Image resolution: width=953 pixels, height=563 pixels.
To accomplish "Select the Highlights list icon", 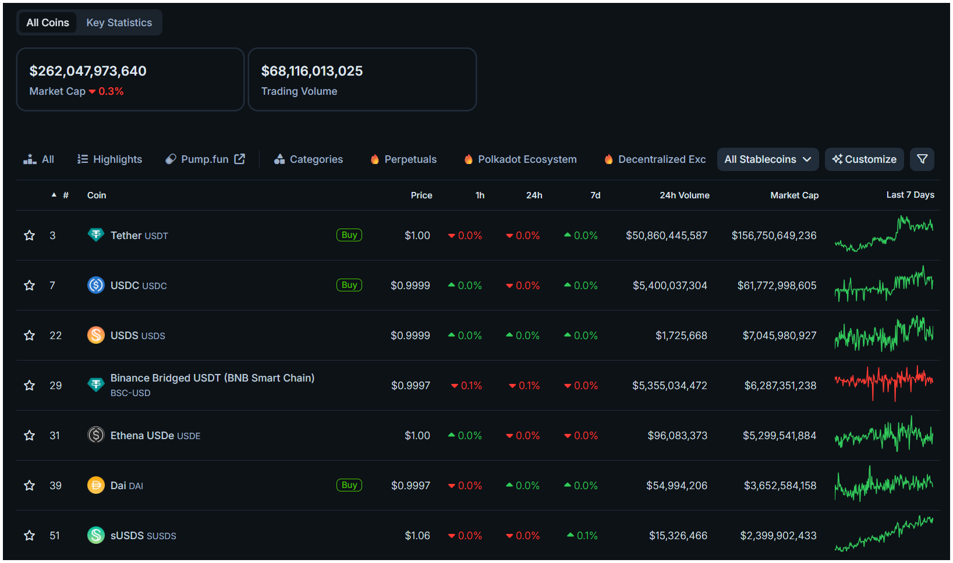I will pyautogui.click(x=82, y=158).
